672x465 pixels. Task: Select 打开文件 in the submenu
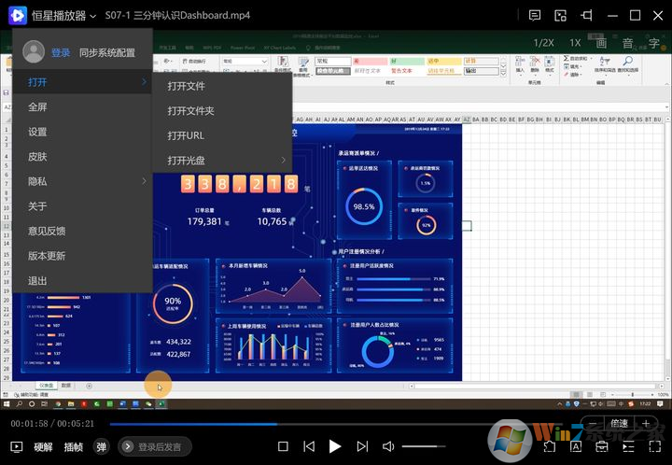pos(222,86)
